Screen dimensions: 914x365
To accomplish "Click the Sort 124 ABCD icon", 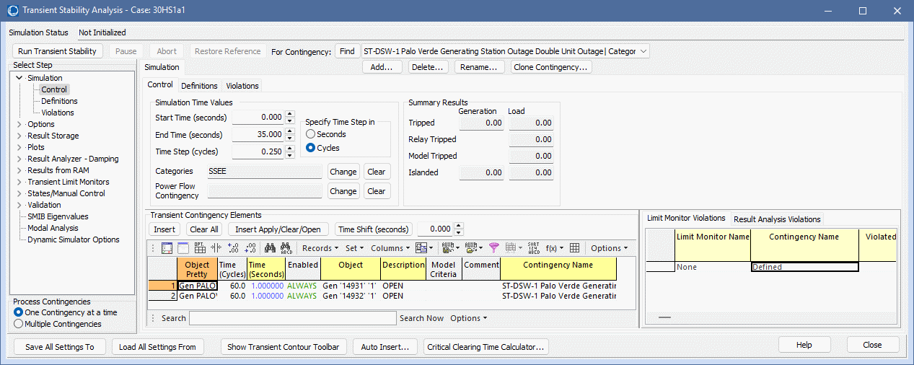I will coord(534,248).
